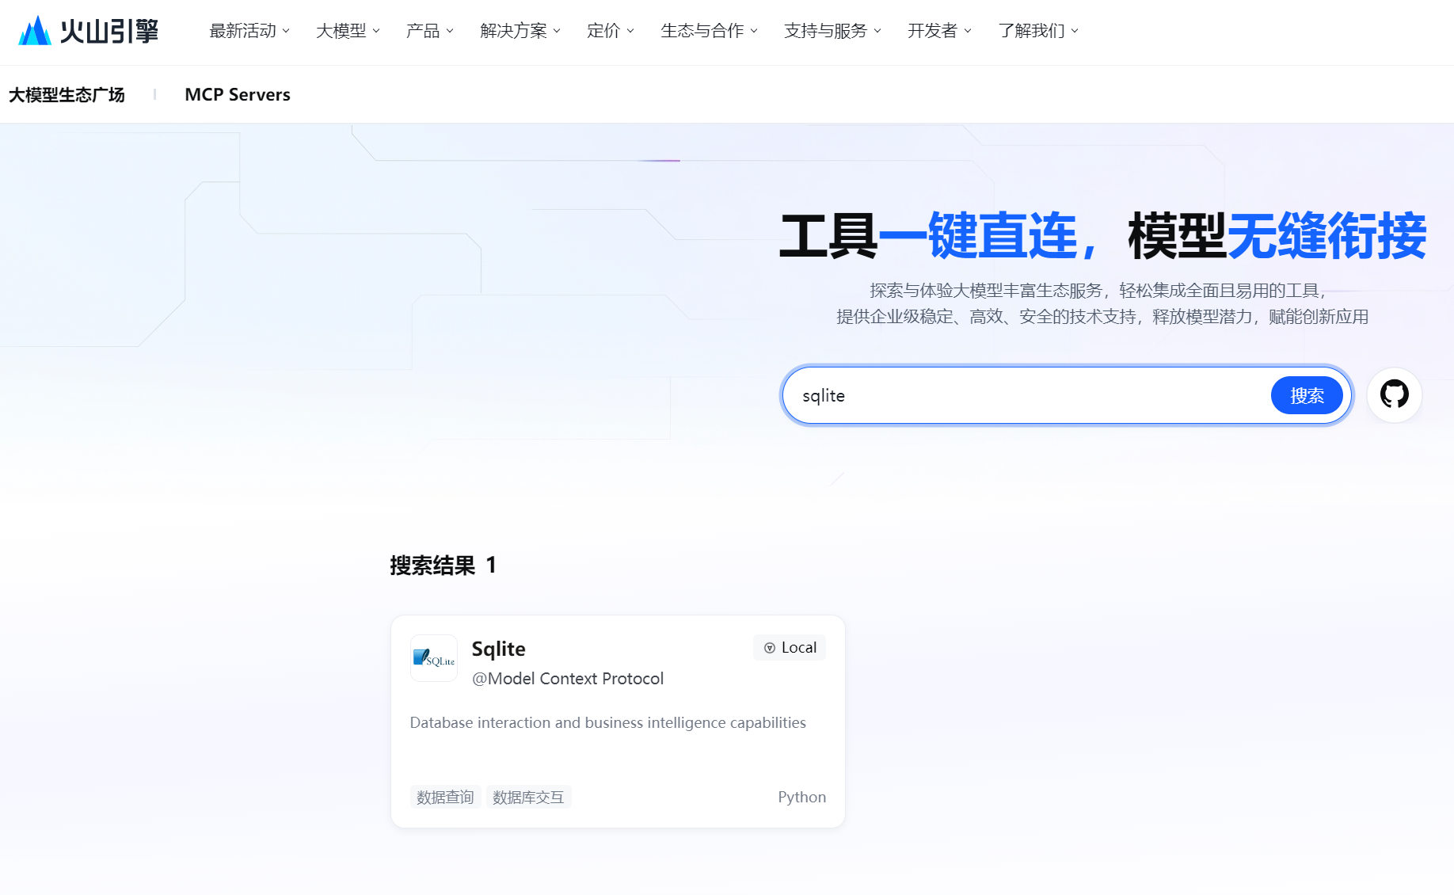Open the 支持与服务 dropdown menu
The width and height of the screenshot is (1454, 895).
[x=830, y=31]
